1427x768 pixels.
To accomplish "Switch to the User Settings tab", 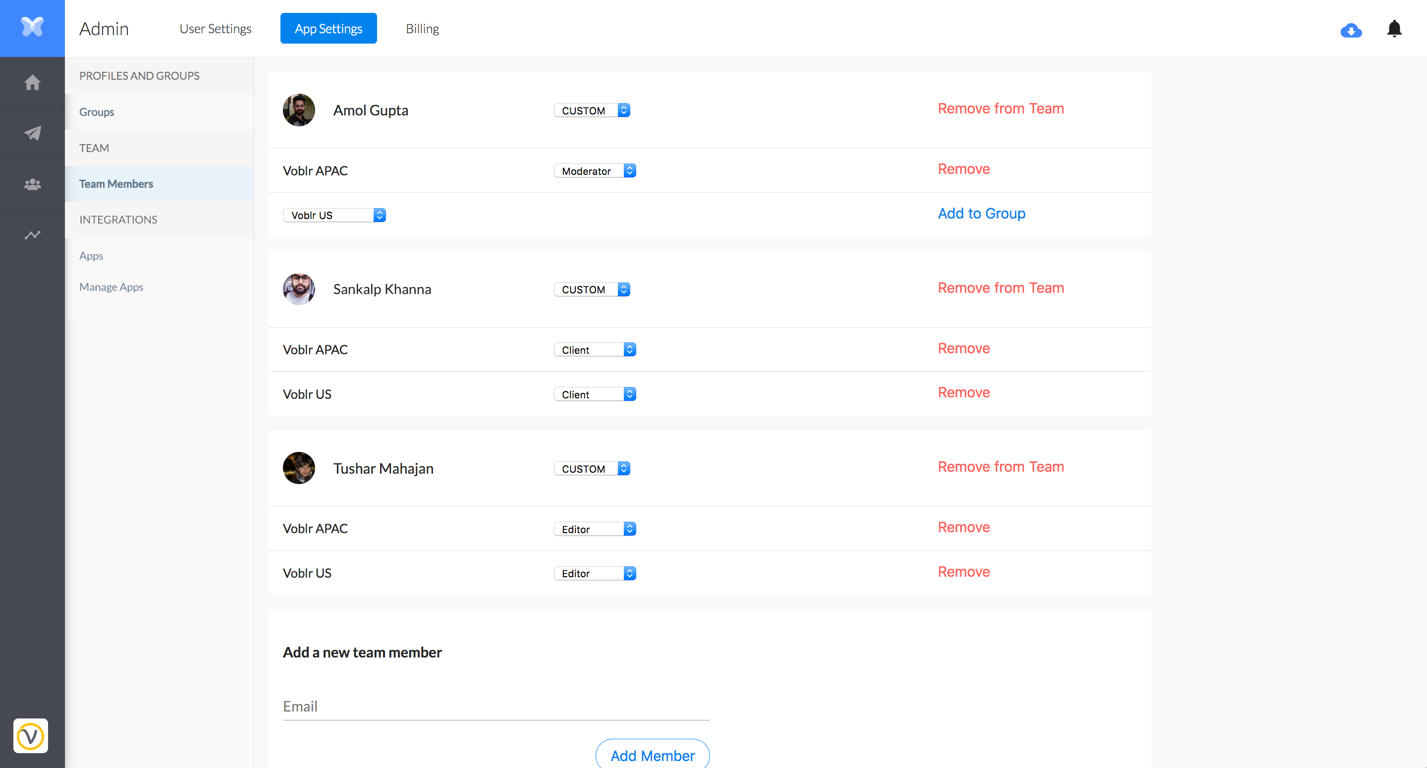I will coord(216,28).
